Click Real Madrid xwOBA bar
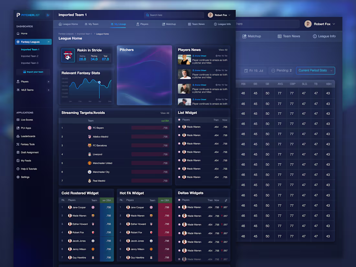This screenshot has height=267, width=356. (x=150, y=181)
